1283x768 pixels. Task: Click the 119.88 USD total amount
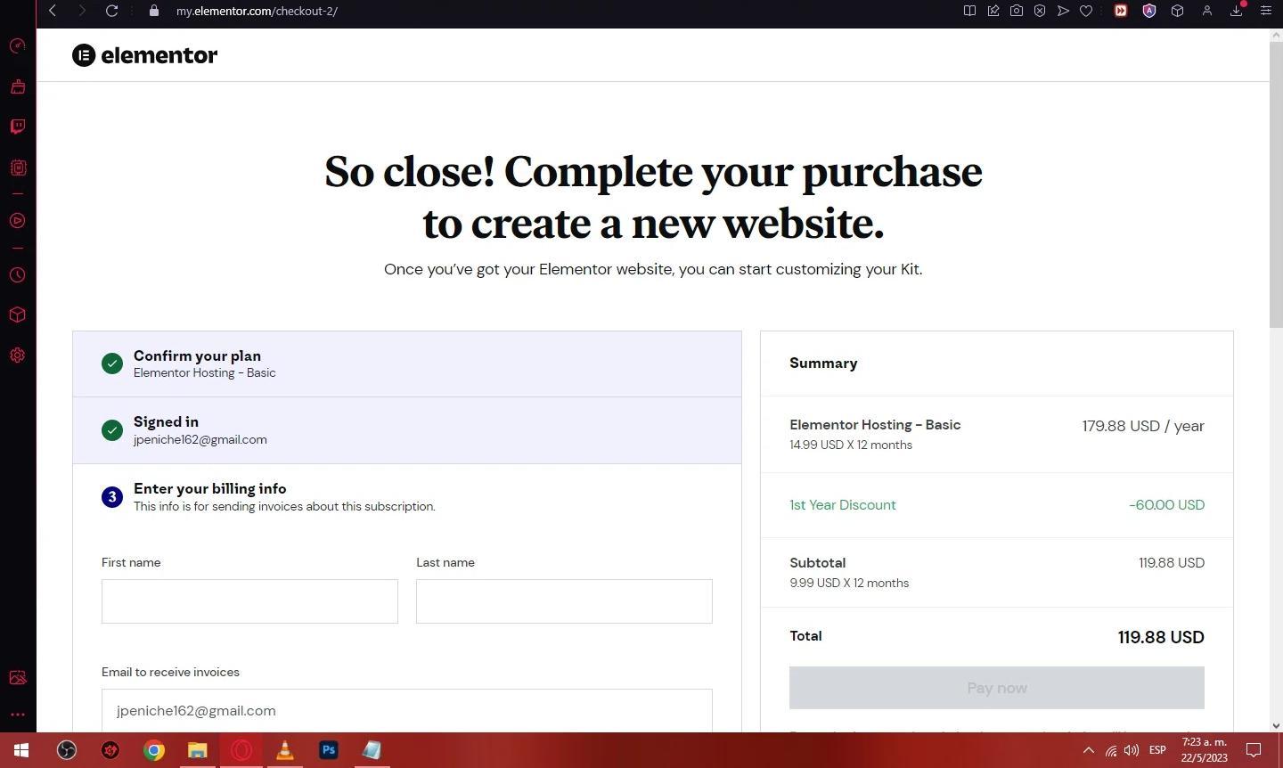tap(1161, 637)
